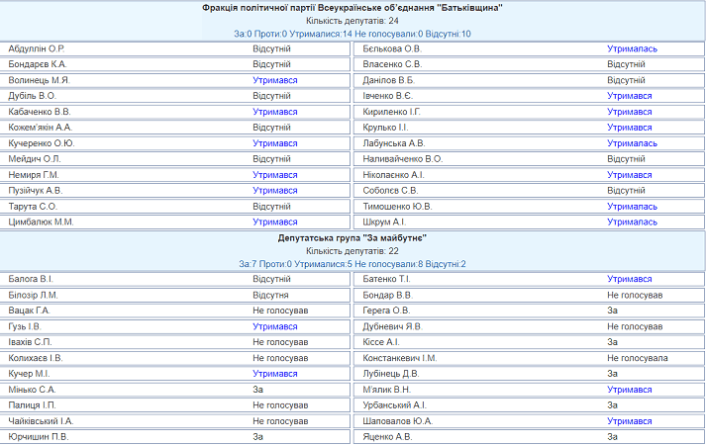Click За майбутнє vote totals line
Viewport: 706px width, 445px height.
[x=353, y=264]
